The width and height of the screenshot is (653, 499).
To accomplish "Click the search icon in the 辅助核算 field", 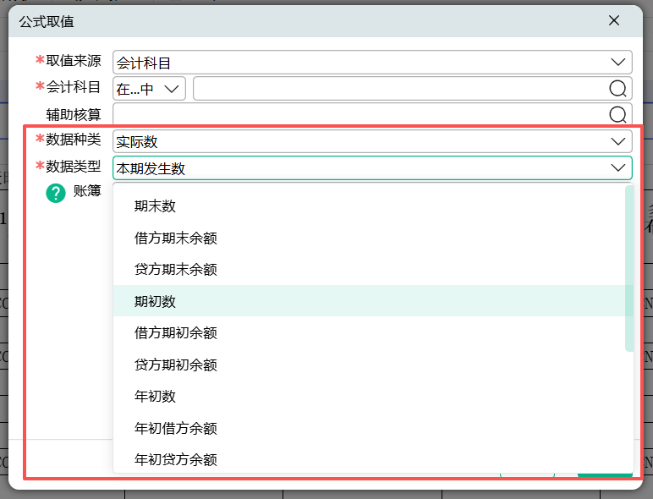I will (x=617, y=115).
